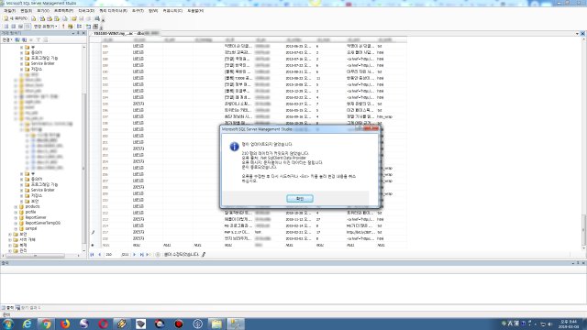
Task: Open the Connect dropdown in Object Explorer
Action: [x=7, y=39]
